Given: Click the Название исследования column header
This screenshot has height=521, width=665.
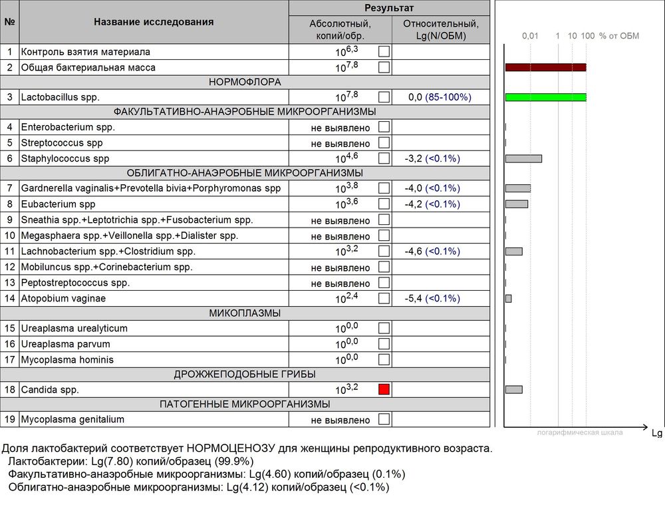Looking at the screenshot, I should coord(154,22).
